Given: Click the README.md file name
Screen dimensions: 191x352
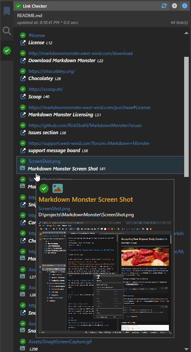Looking at the screenshot, I should pos(30,16).
